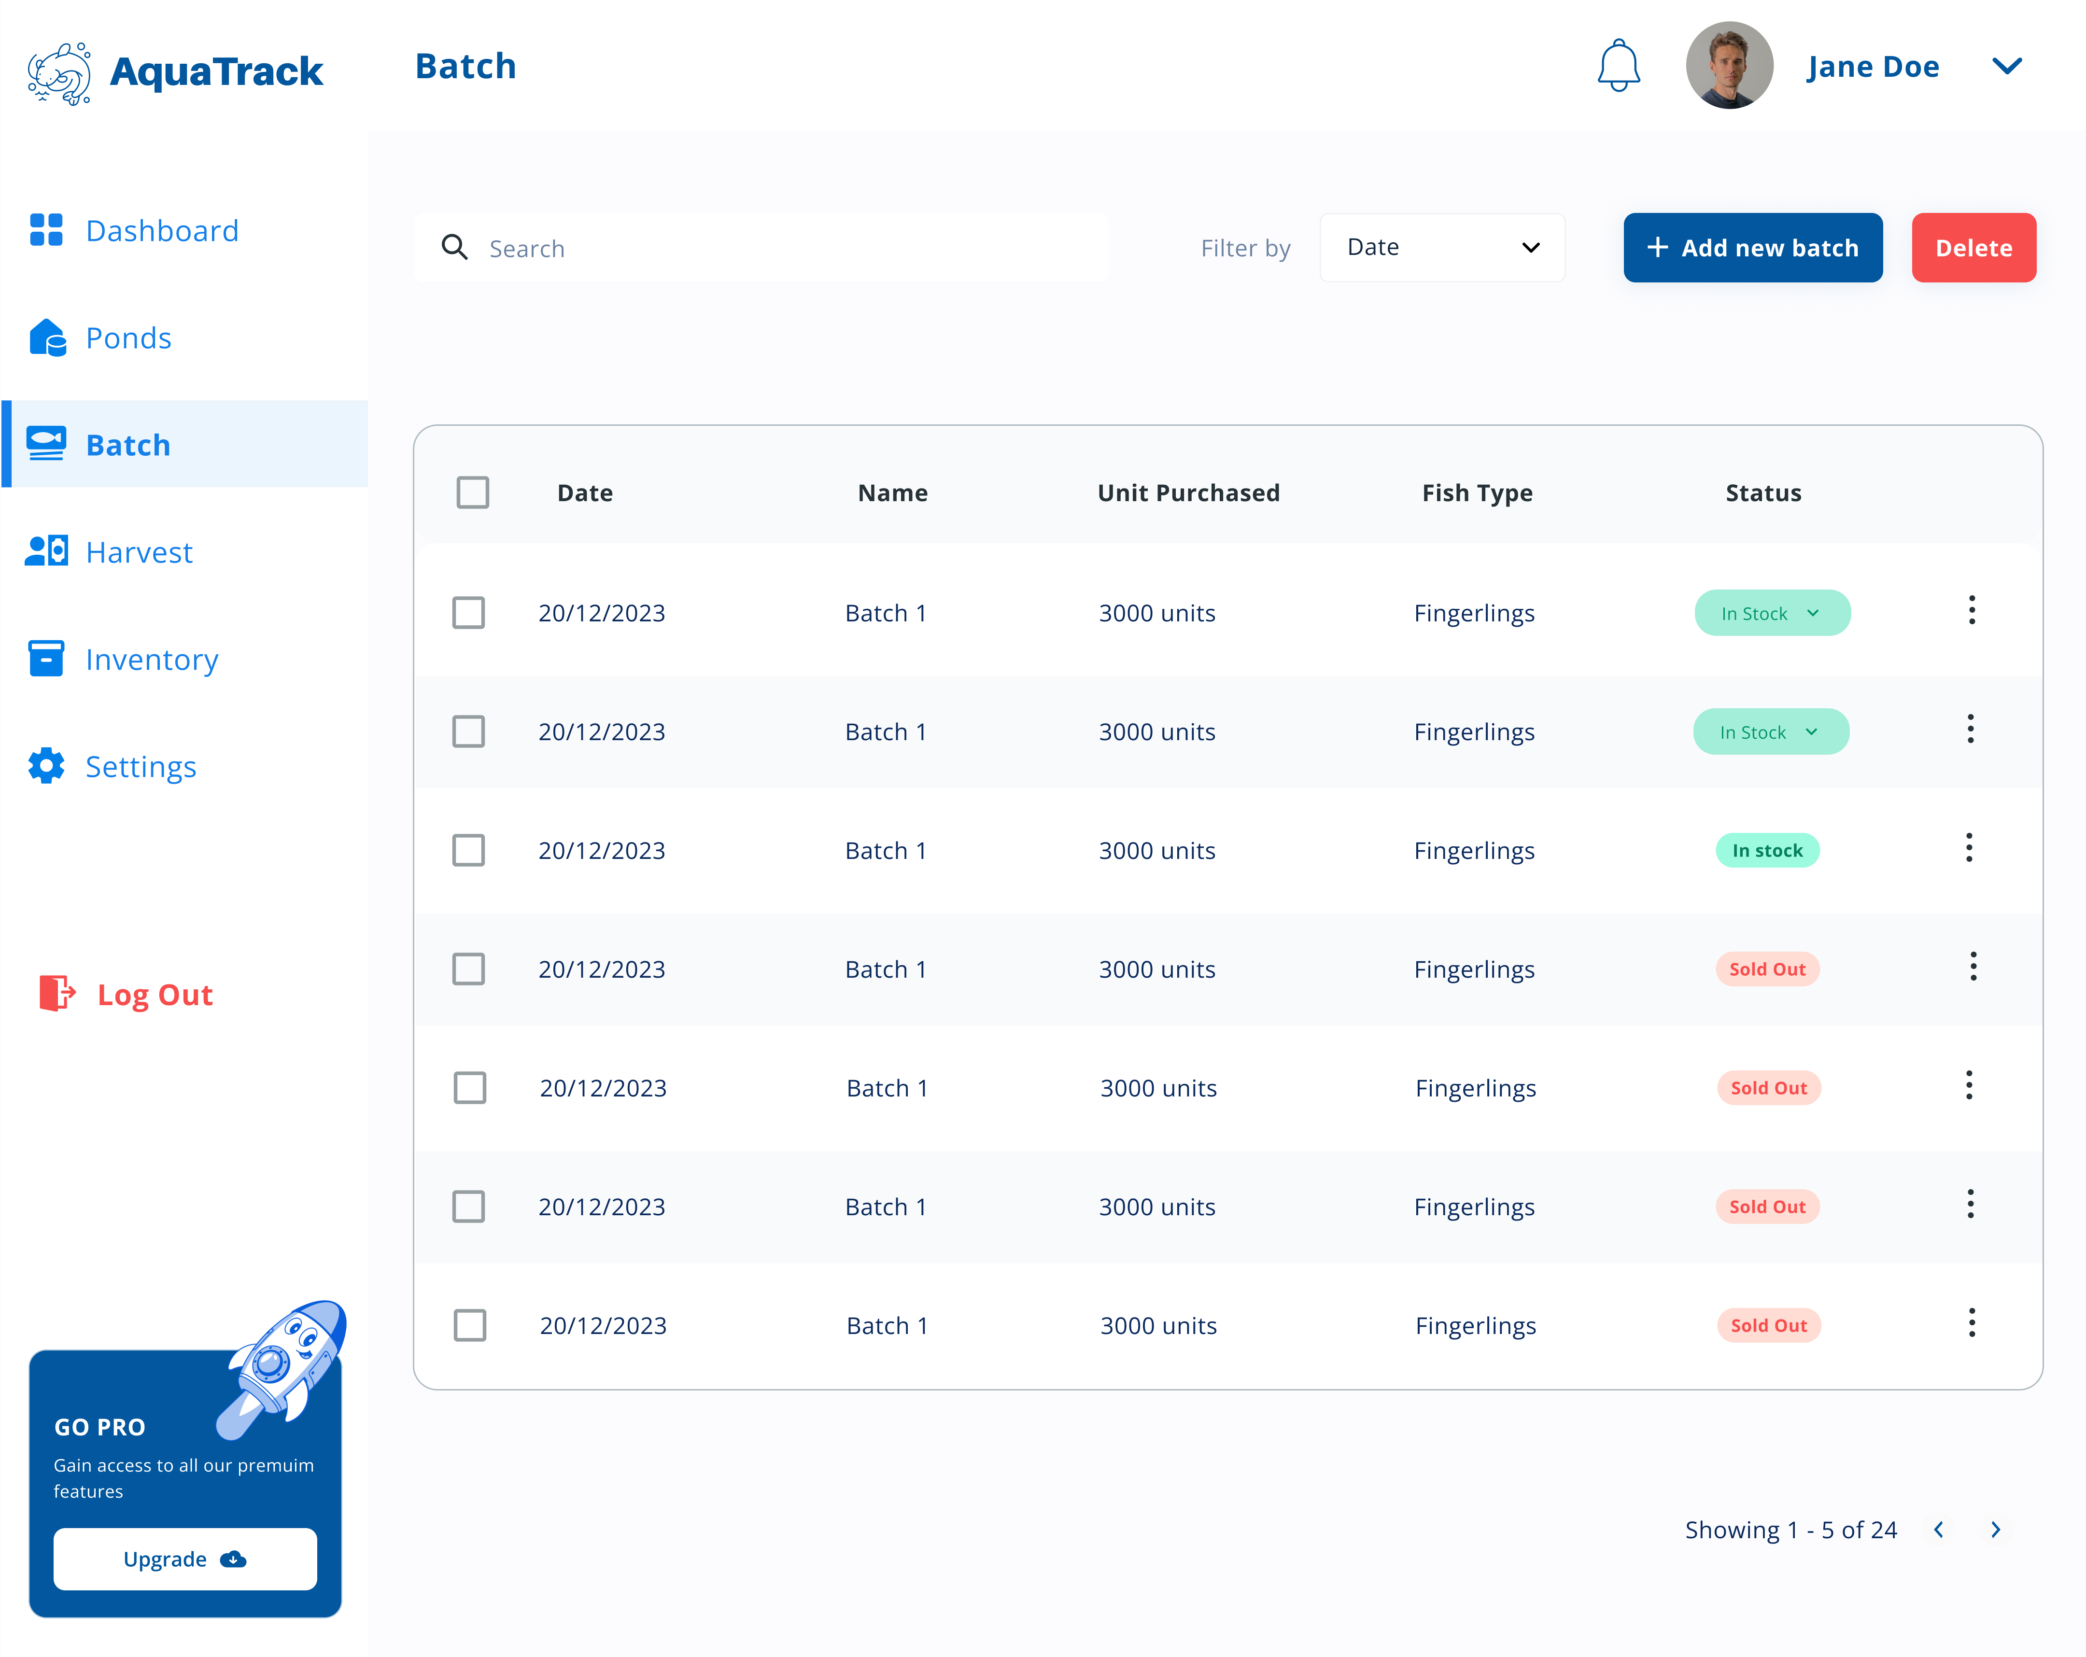This screenshot has height=1657, width=2086.
Task: Click the search magnifier icon
Action: tap(454, 248)
